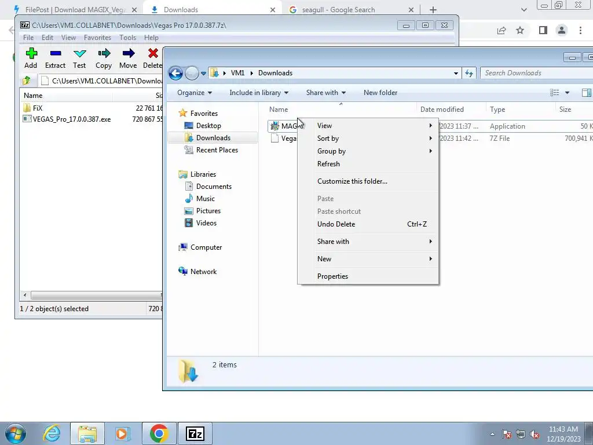Open recent pages dropdown next to Forward
The width and height of the screenshot is (593, 445).
(203, 74)
